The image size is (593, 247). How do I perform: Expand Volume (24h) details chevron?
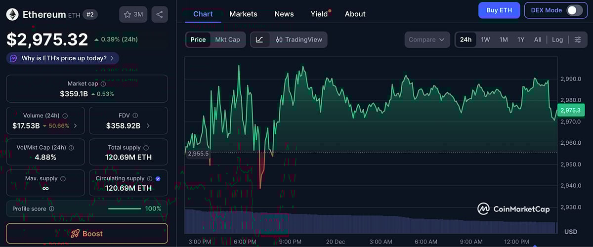[76, 126]
